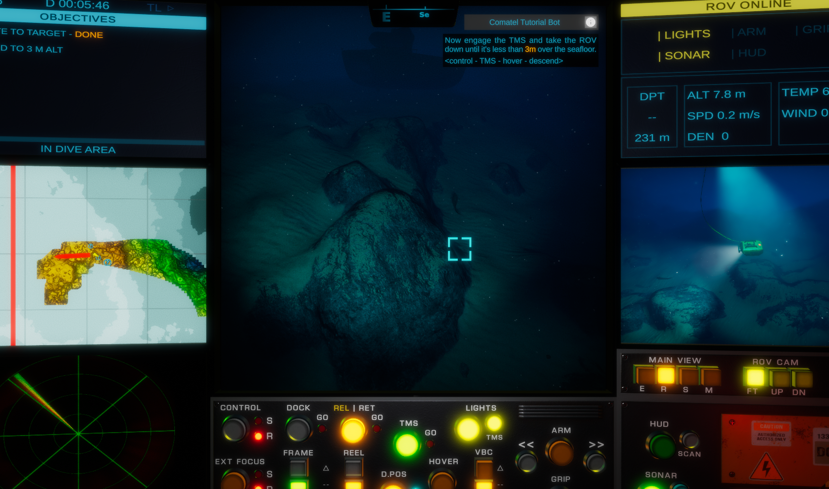Click the ROV ONLINE status banner
This screenshot has width=829, height=489.
[x=748, y=5]
